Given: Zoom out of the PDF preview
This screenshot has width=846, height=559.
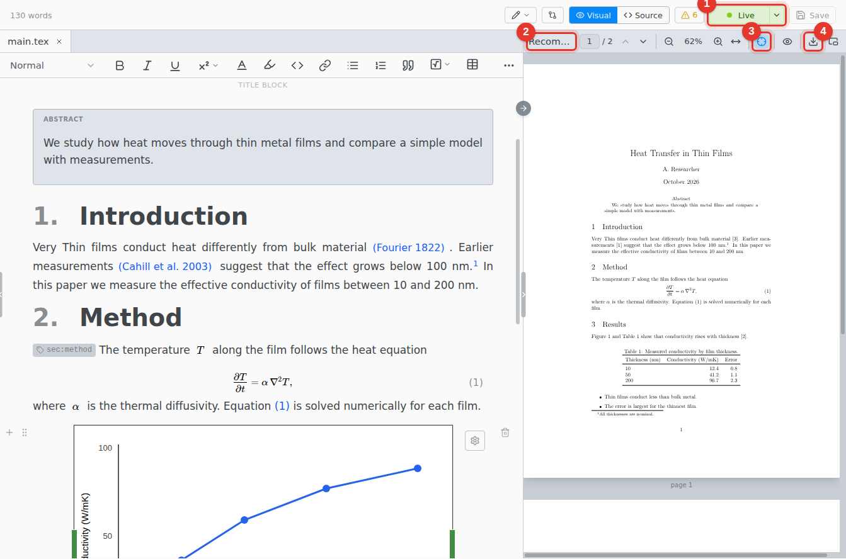Looking at the screenshot, I should point(669,42).
